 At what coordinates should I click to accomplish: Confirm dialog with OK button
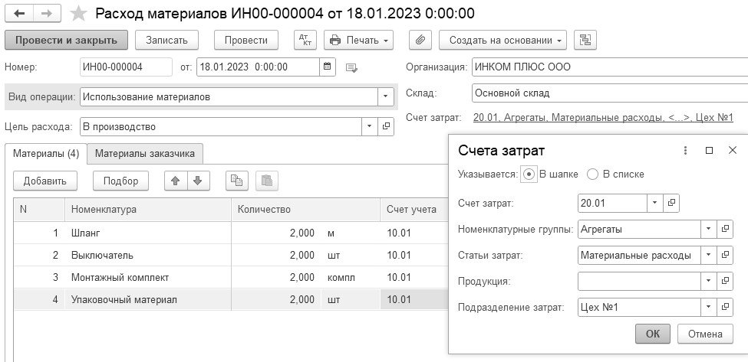point(653,334)
